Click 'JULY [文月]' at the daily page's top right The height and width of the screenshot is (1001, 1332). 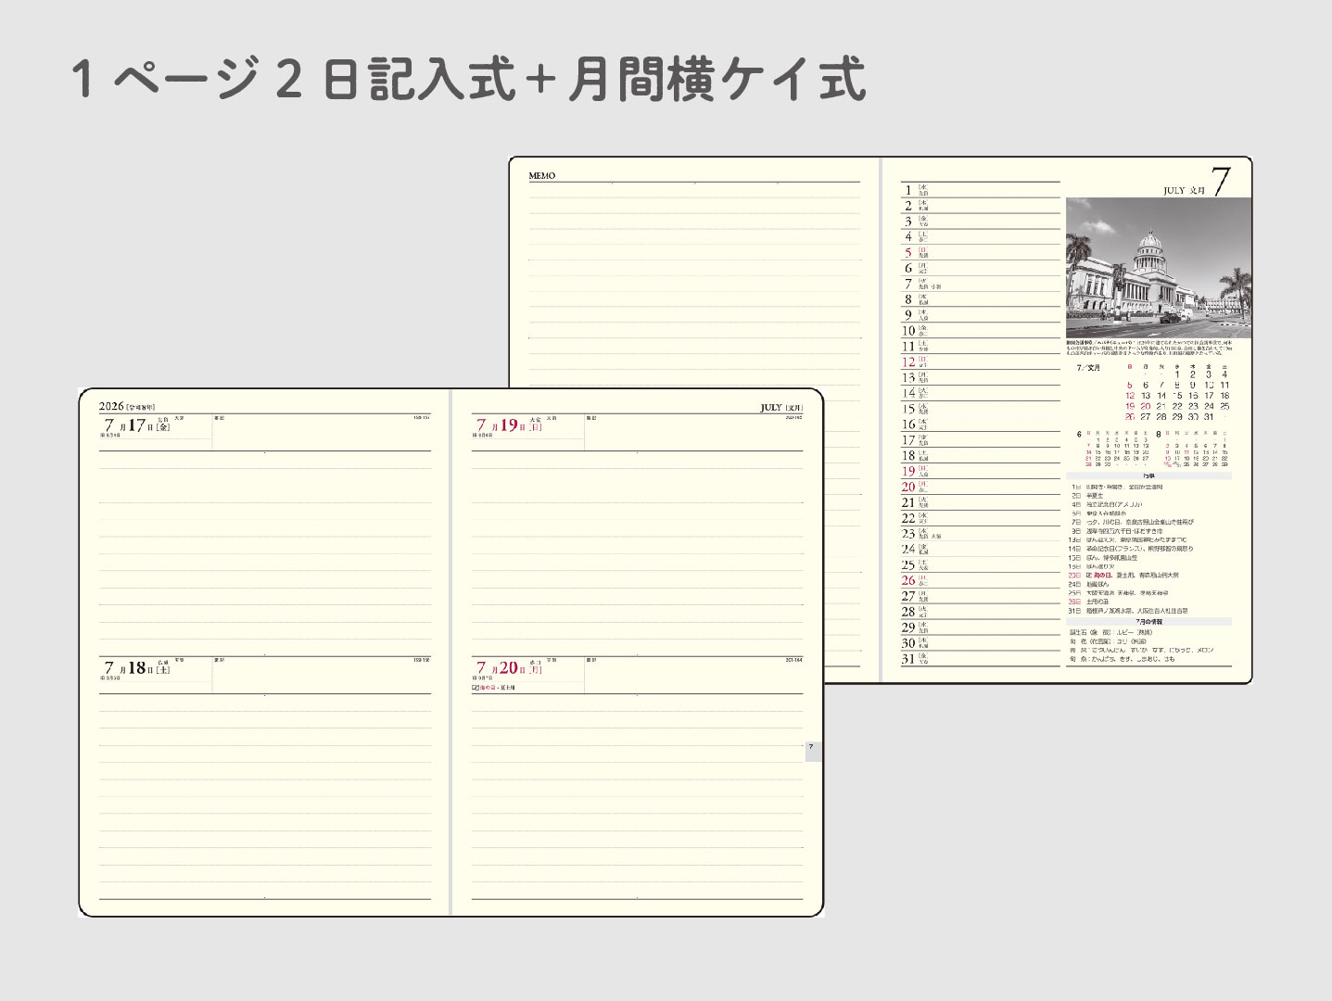tap(781, 407)
